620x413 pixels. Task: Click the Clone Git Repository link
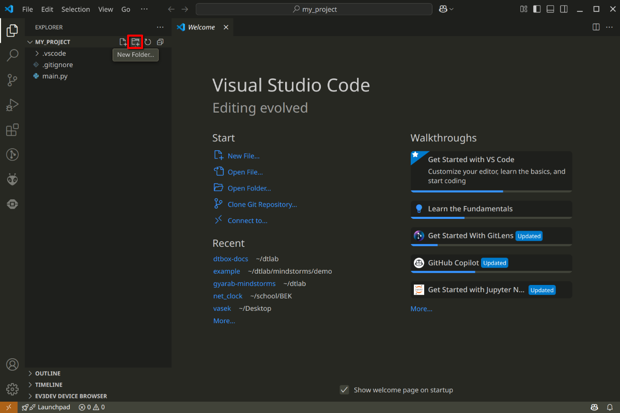[262, 204]
